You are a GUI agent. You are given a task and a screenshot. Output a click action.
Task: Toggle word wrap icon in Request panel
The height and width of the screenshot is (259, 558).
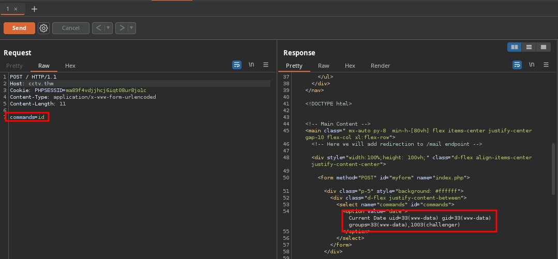[237, 65]
